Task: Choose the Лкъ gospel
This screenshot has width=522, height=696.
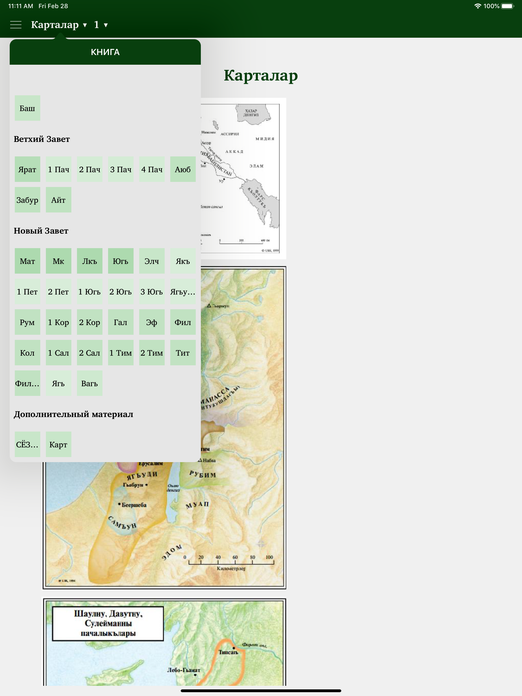Action: point(90,261)
